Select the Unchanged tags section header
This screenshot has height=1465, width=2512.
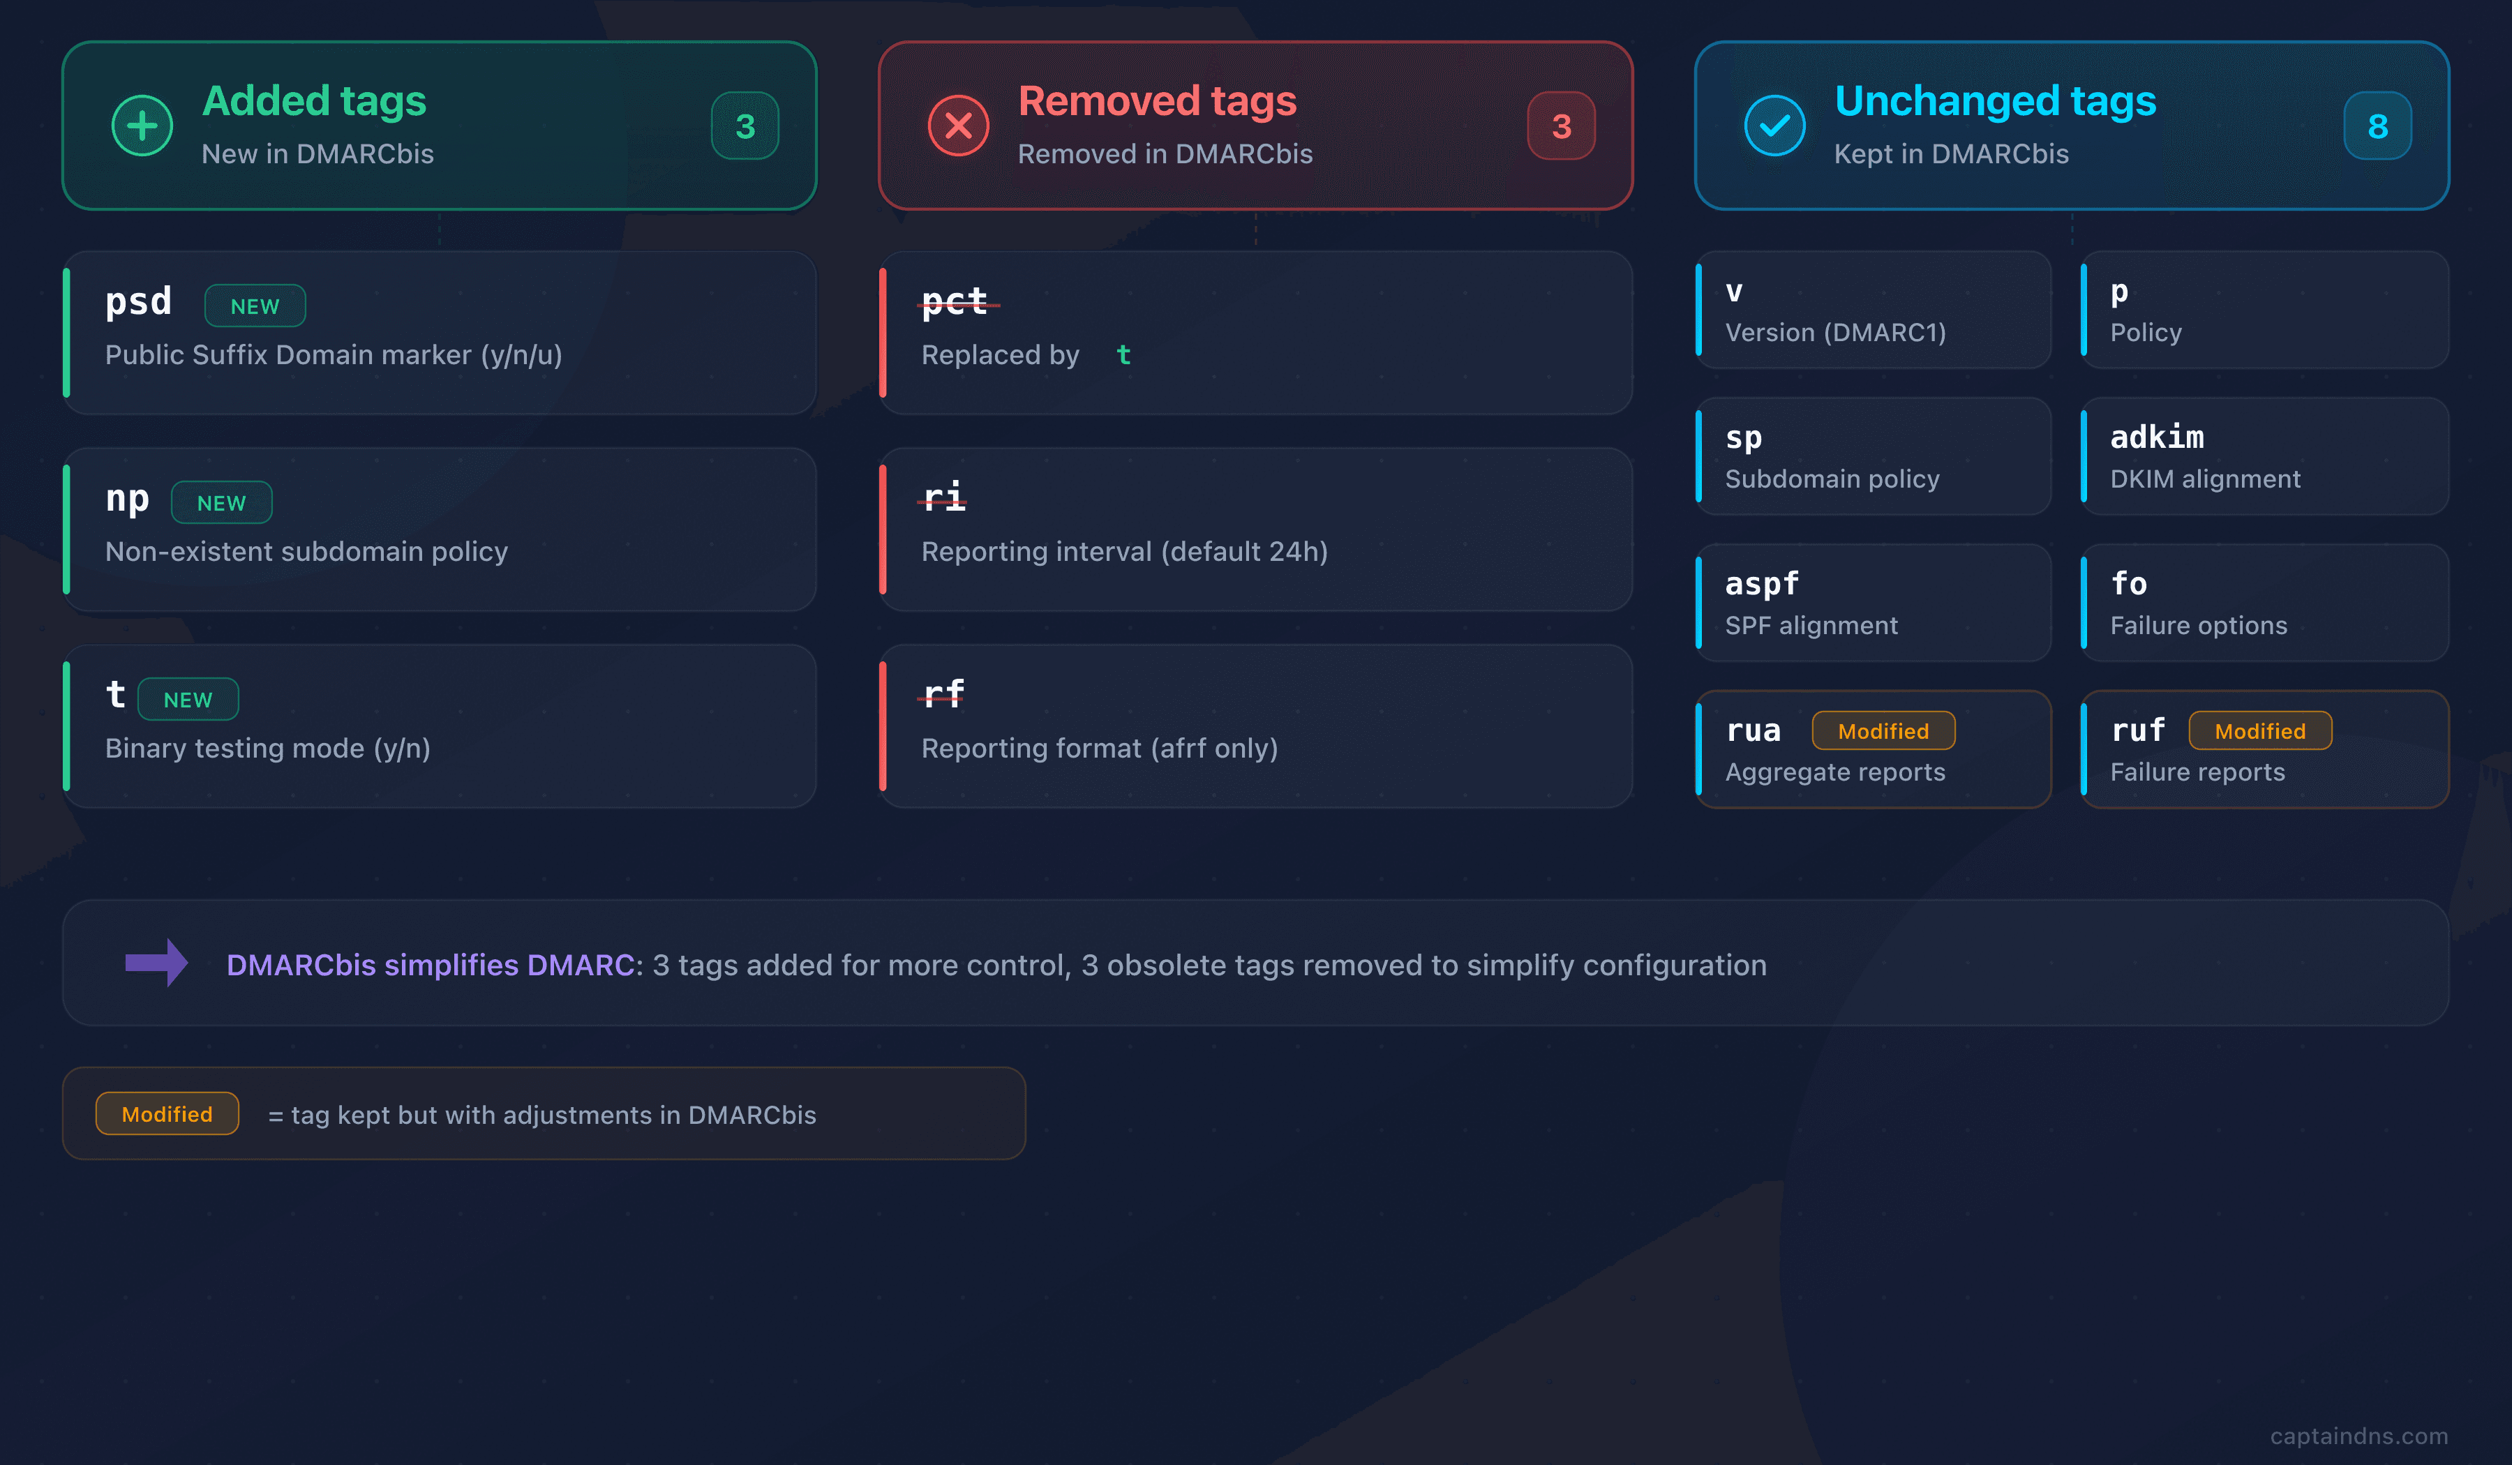[1995, 100]
